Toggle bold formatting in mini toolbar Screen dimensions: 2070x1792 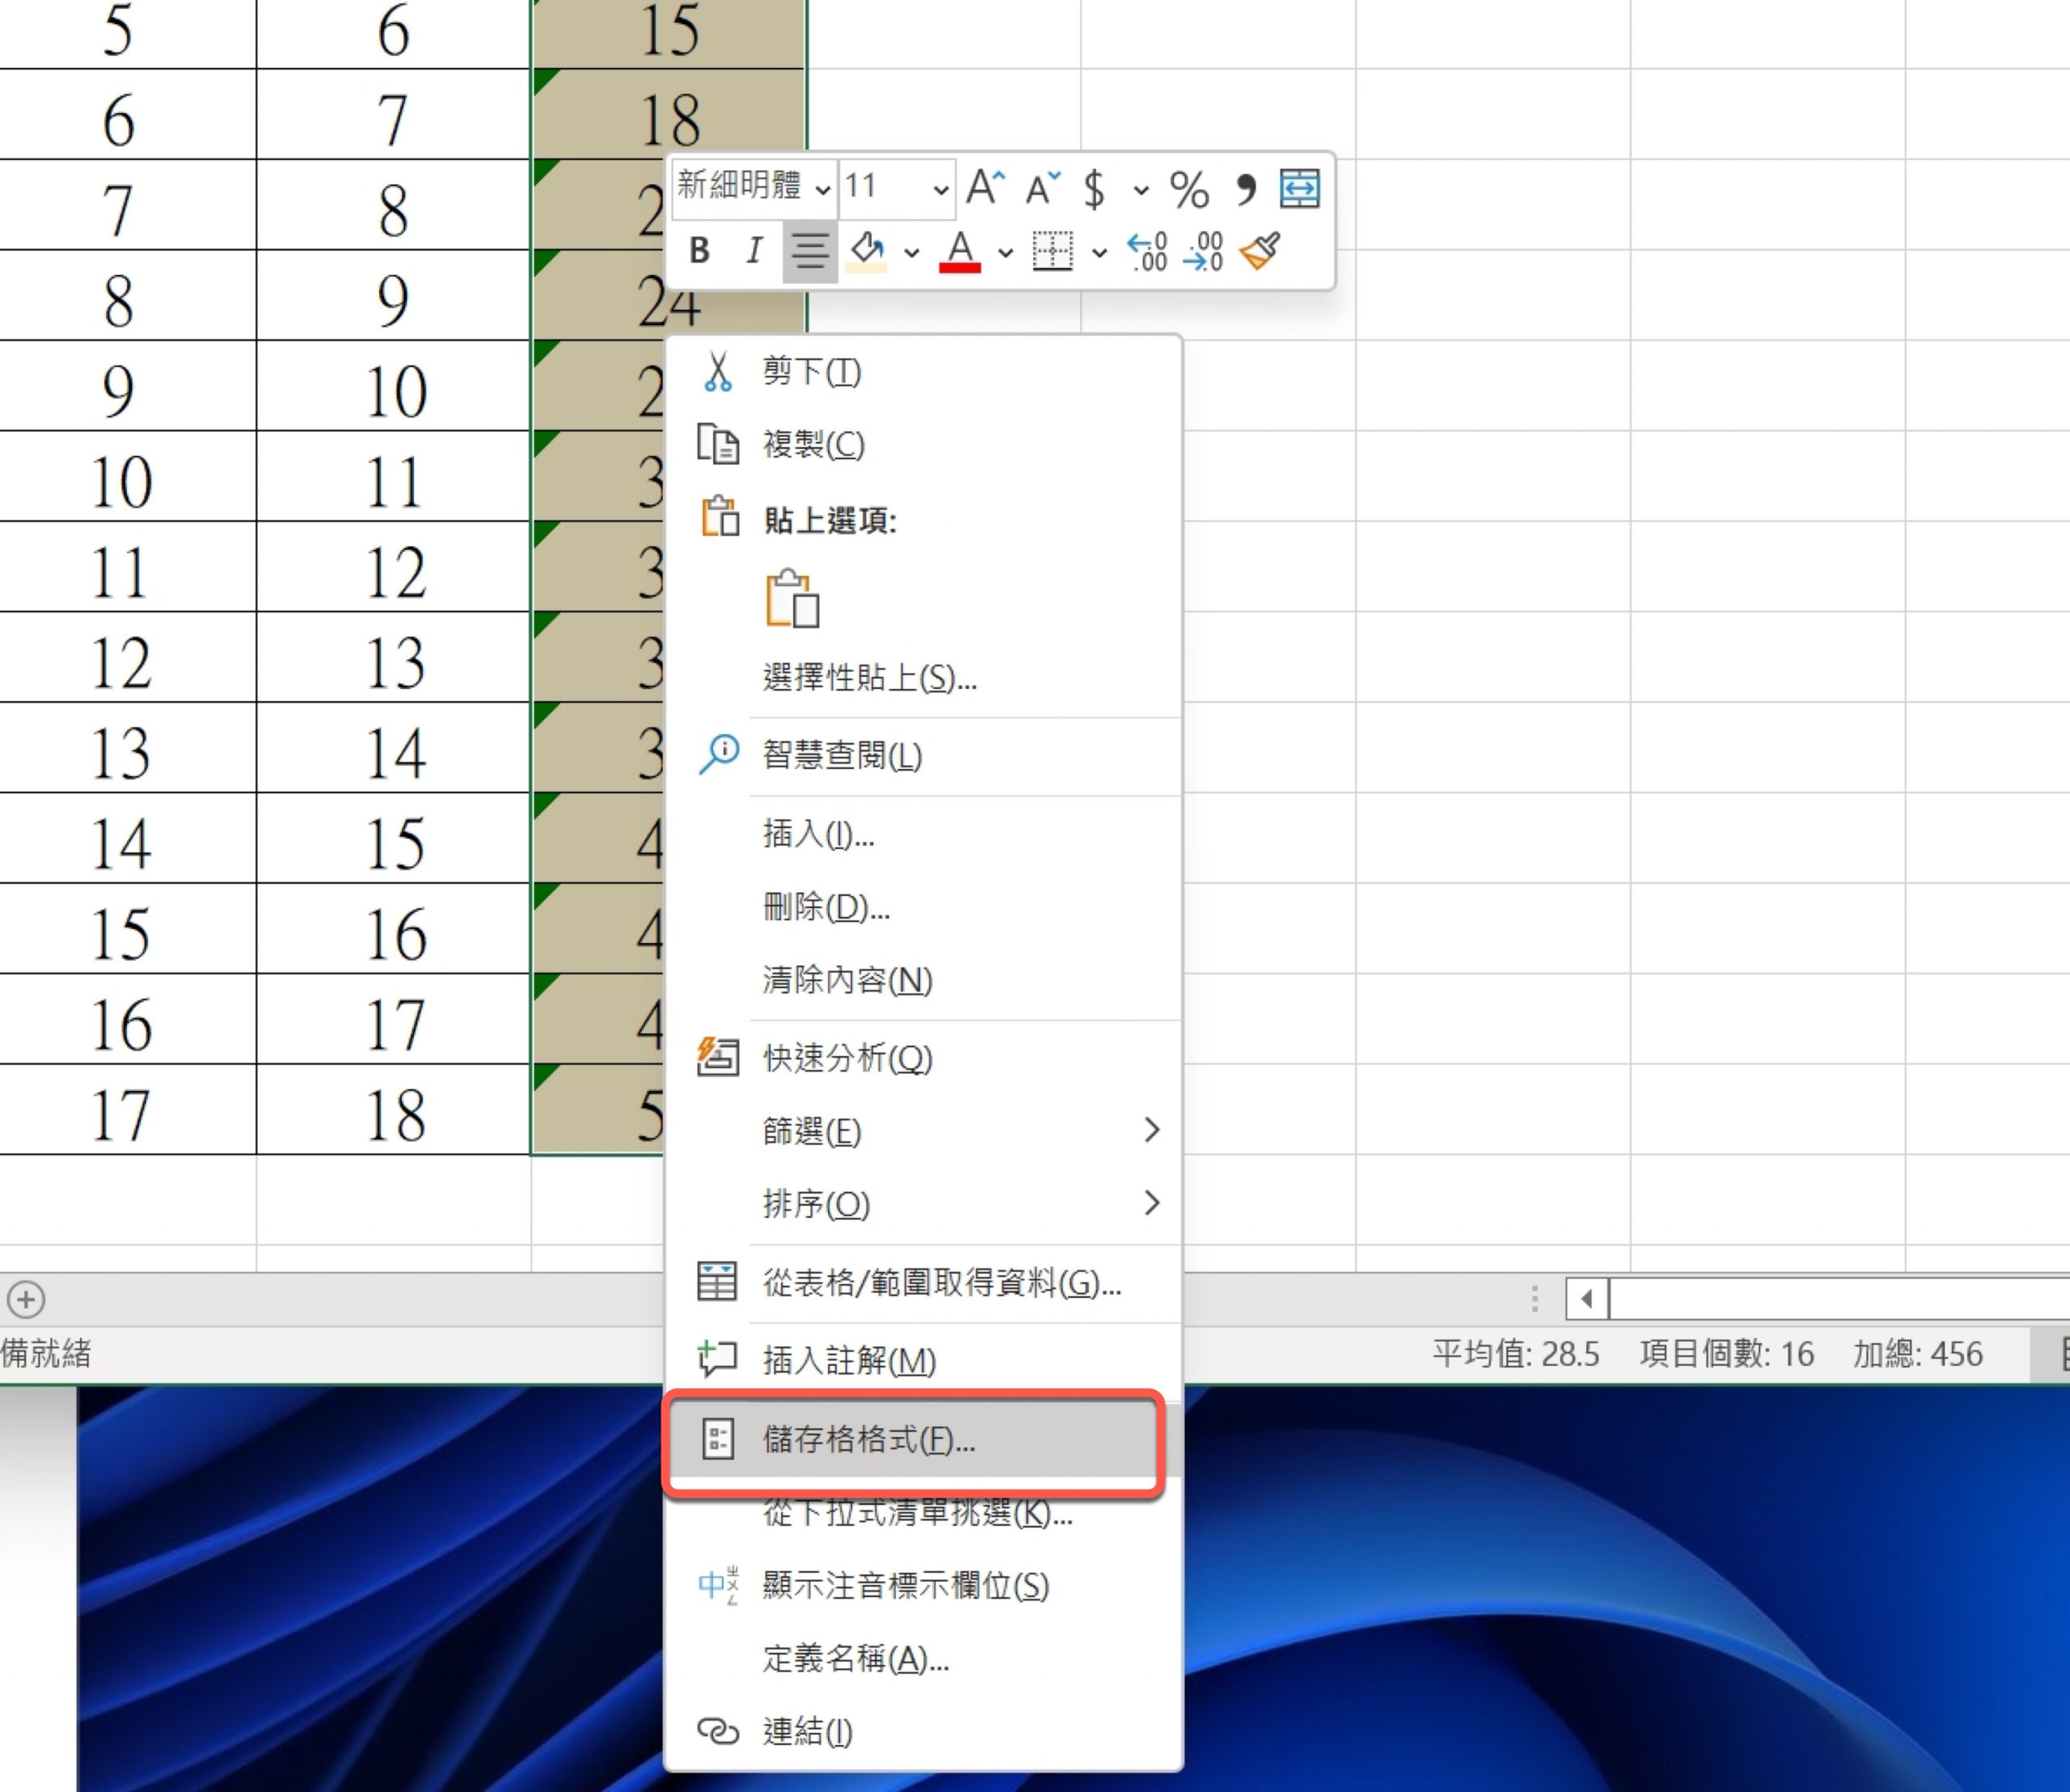click(700, 250)
